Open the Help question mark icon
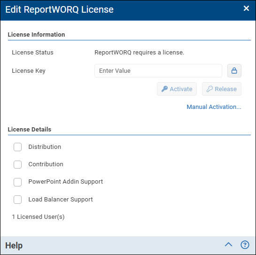 click(245, 245)
